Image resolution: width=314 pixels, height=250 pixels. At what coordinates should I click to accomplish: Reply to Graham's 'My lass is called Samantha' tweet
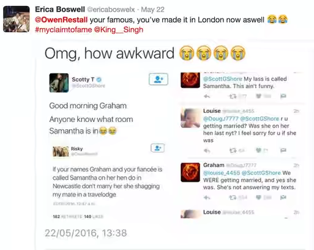click(207, 96)
